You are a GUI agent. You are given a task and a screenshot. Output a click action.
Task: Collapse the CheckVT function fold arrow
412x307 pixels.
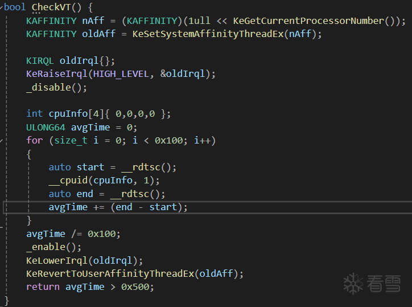2,8
